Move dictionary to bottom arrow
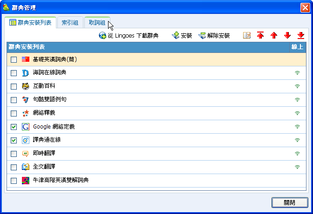Viewport: 313px width, 214px height. 301,35
